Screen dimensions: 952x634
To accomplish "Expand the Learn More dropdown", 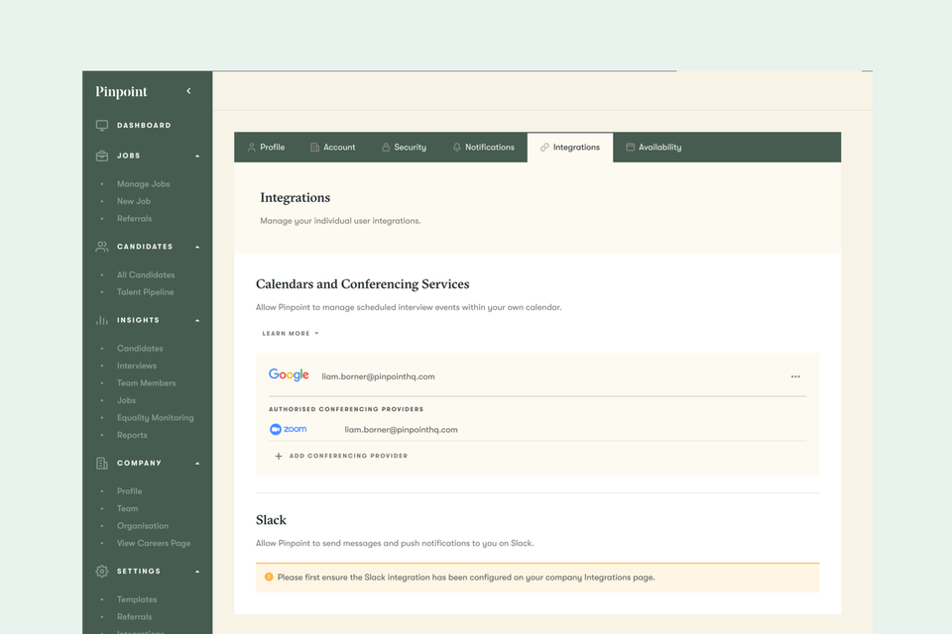I will click(291, 334).
